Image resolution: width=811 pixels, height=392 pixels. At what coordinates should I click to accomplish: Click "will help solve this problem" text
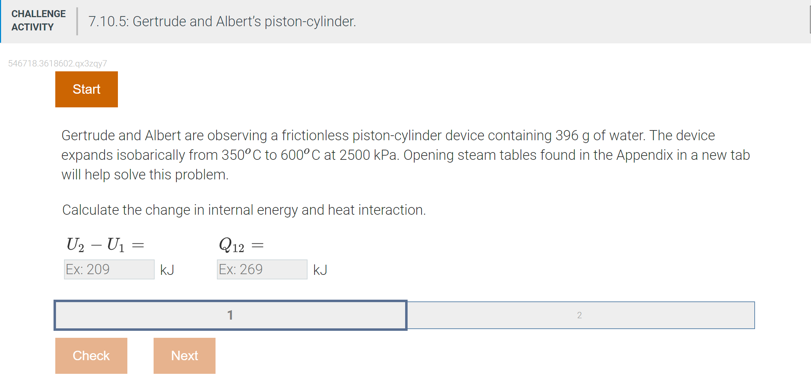click(145, 174)
